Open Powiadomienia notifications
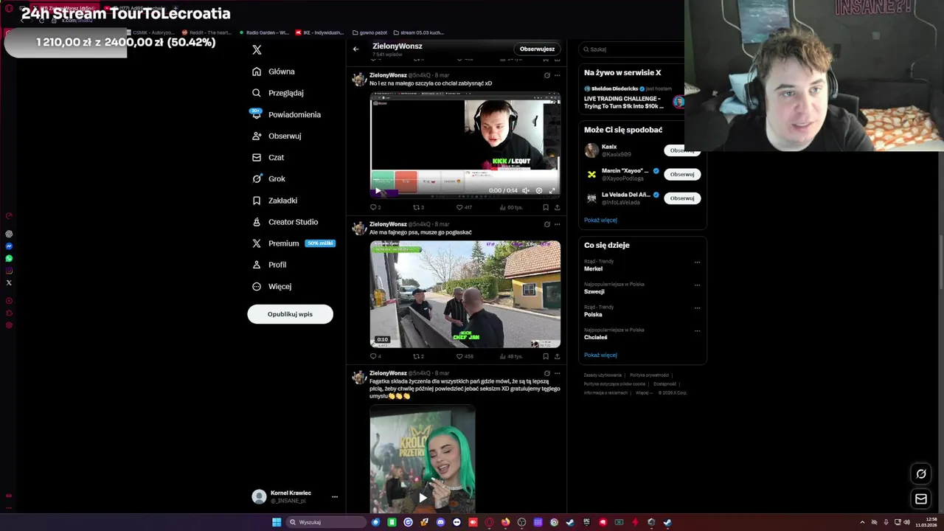Viewport: 944px width, 531px height. 286,114
